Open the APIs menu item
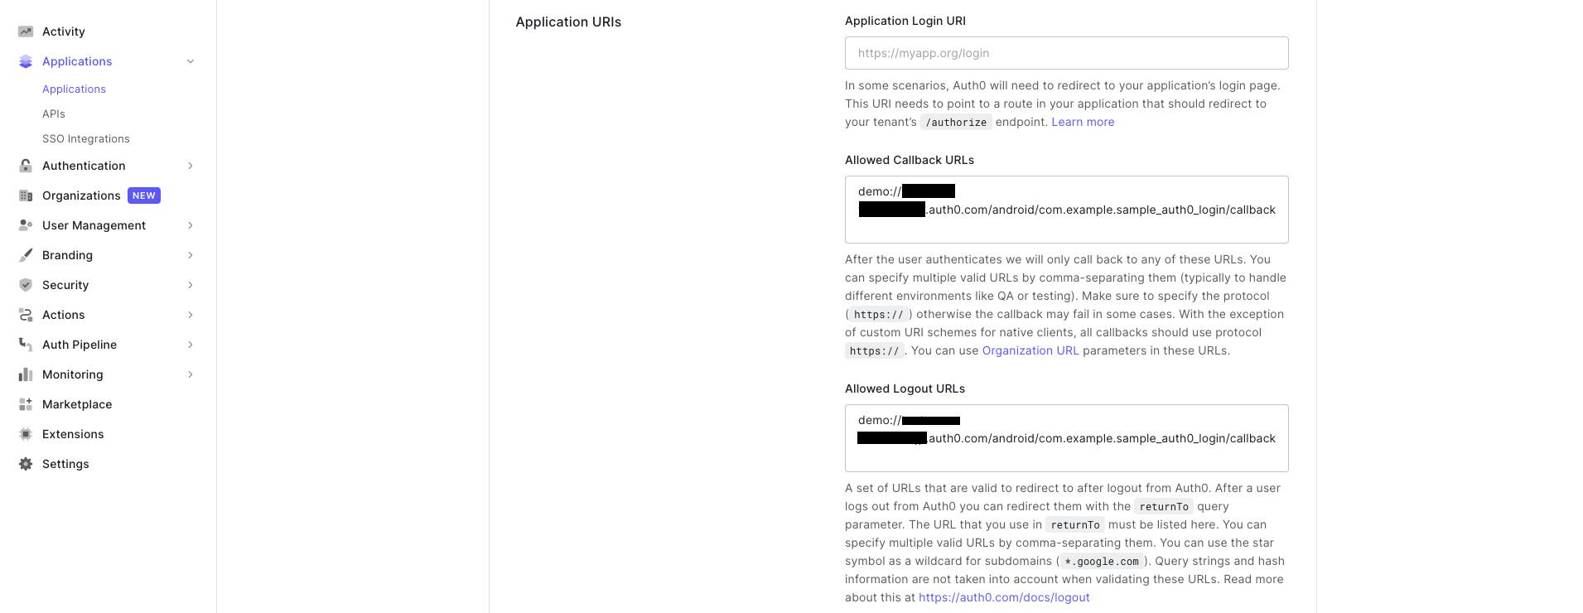1583x613 pixels. pos(53,113)
